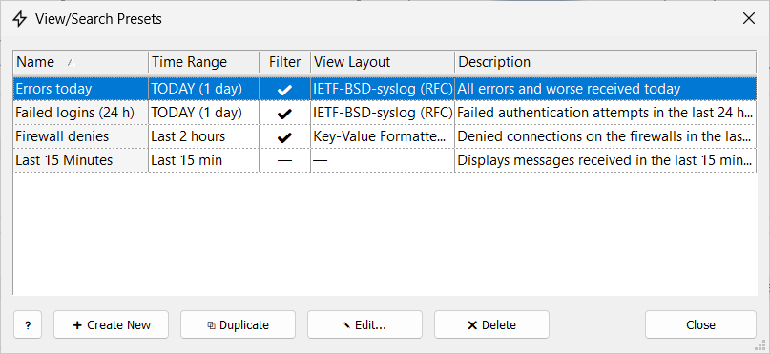This screenshot has width=770, height=354.
Task: Click 'Denied connections on the firewalls' description
Action: [x=606, y=136]
